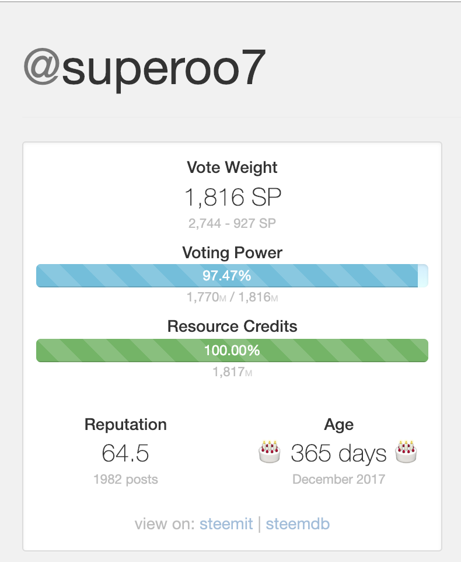Click the left birthday cake icon
This screenshot has width=461, height=562.
click(x=269, y=452)
